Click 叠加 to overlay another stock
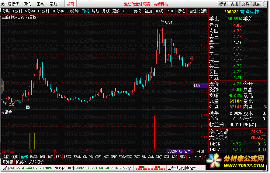270x173 pixels. click(x=148, y=11)
